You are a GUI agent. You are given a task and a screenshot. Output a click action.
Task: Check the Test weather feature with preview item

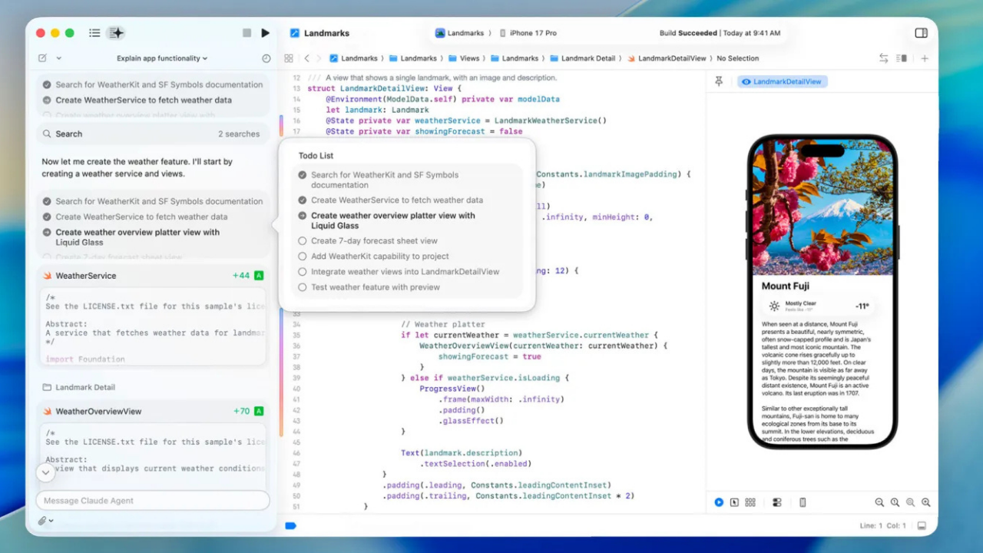click(x=303, y=286)
